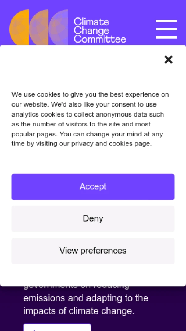Viewport: 186px width, 331px height.
Task: Tap the hamburger icon's top bar
Action: 166,21
